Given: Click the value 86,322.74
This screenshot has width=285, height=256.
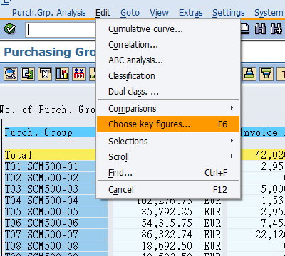Looking at the screenshot, I should pos(167,235).
